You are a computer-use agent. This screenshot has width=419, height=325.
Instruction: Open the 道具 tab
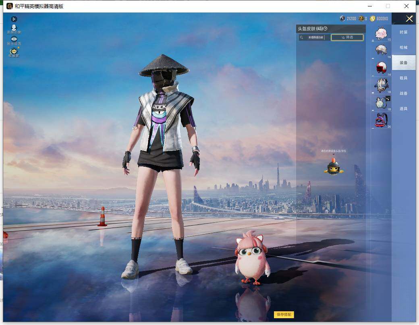pos(404,108)
